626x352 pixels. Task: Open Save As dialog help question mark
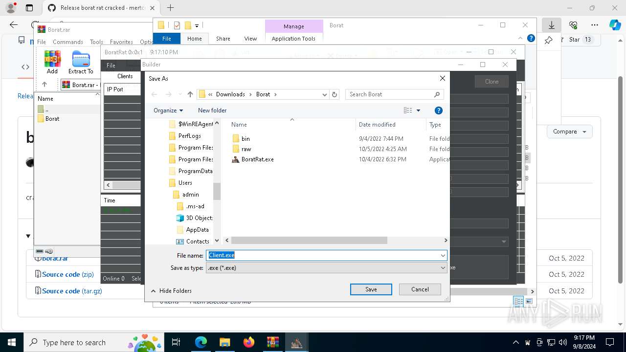[x=439, y=110]
